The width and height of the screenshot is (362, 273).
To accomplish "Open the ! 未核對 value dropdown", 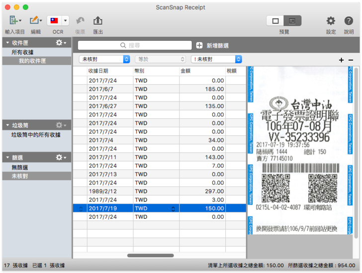I will click(x=216, y=59).
